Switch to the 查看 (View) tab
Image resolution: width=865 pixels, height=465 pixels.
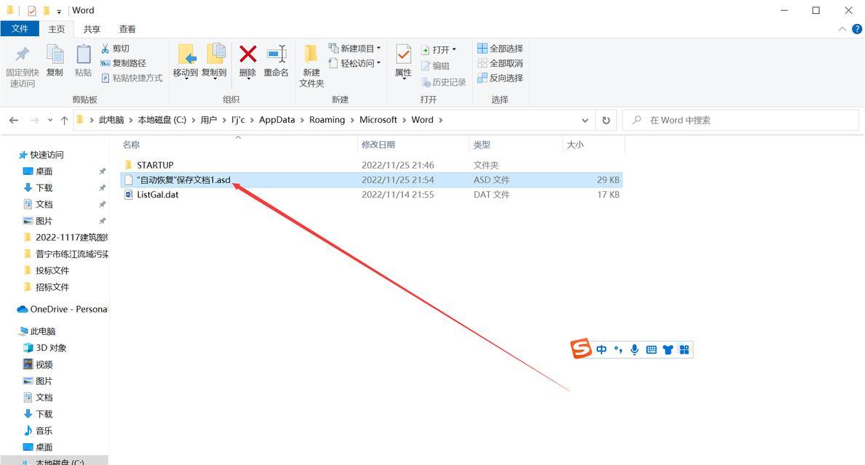click(x=127, y=29)
